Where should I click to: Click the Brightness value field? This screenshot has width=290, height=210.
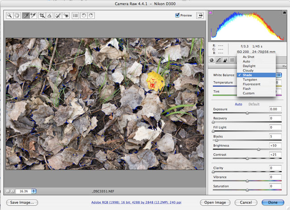(x=275, y=145)
